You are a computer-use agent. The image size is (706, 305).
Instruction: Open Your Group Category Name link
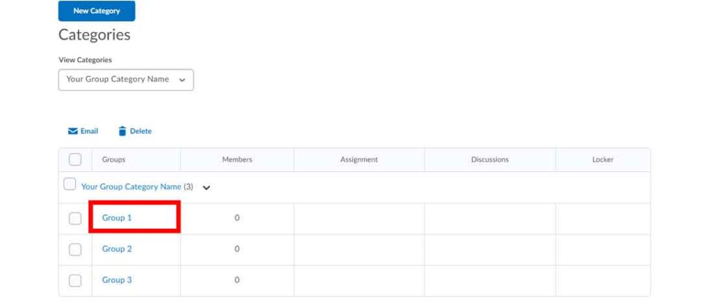click(131, 187)
